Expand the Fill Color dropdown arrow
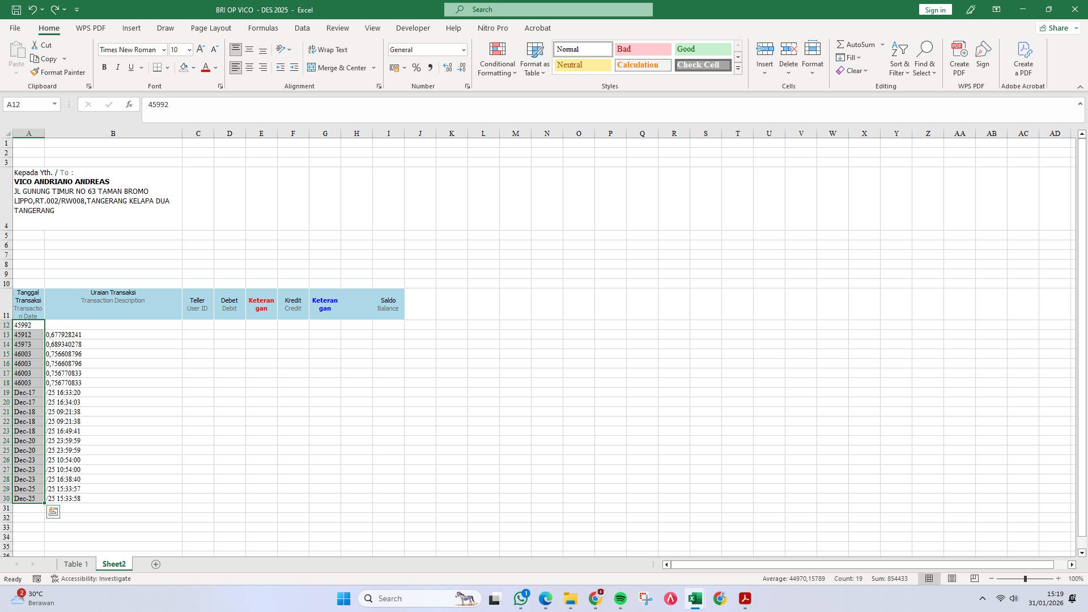The image size is (1088, 612). [194, 67]
